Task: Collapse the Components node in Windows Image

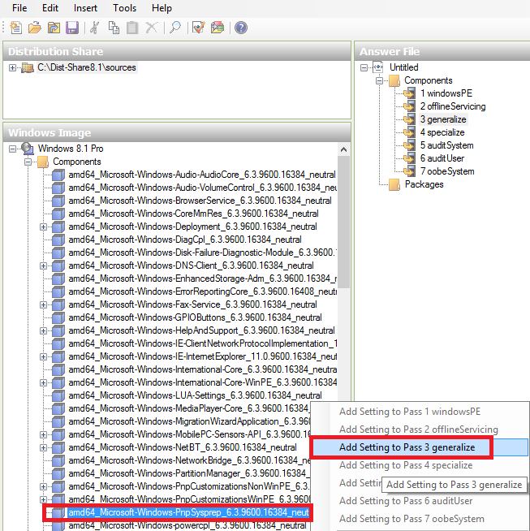Action: [x=28, y=162]
